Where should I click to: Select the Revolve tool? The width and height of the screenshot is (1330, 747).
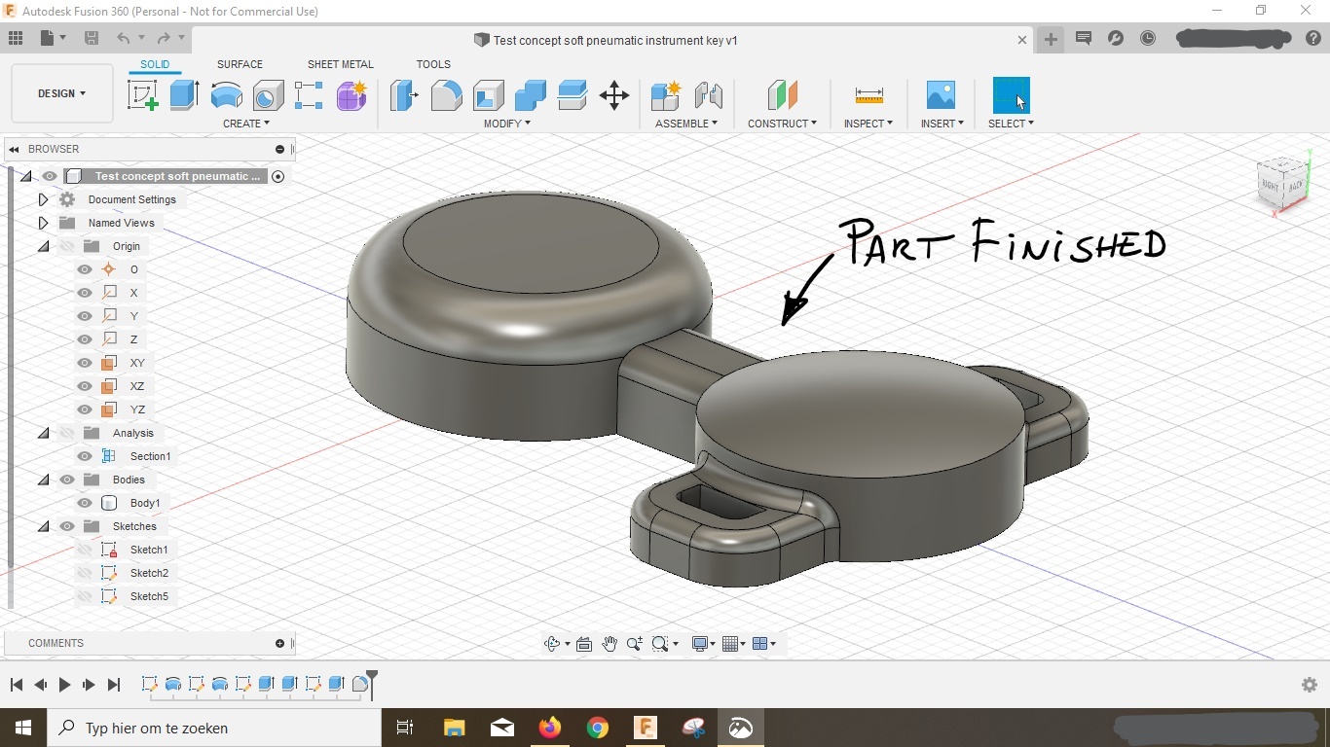226,95
